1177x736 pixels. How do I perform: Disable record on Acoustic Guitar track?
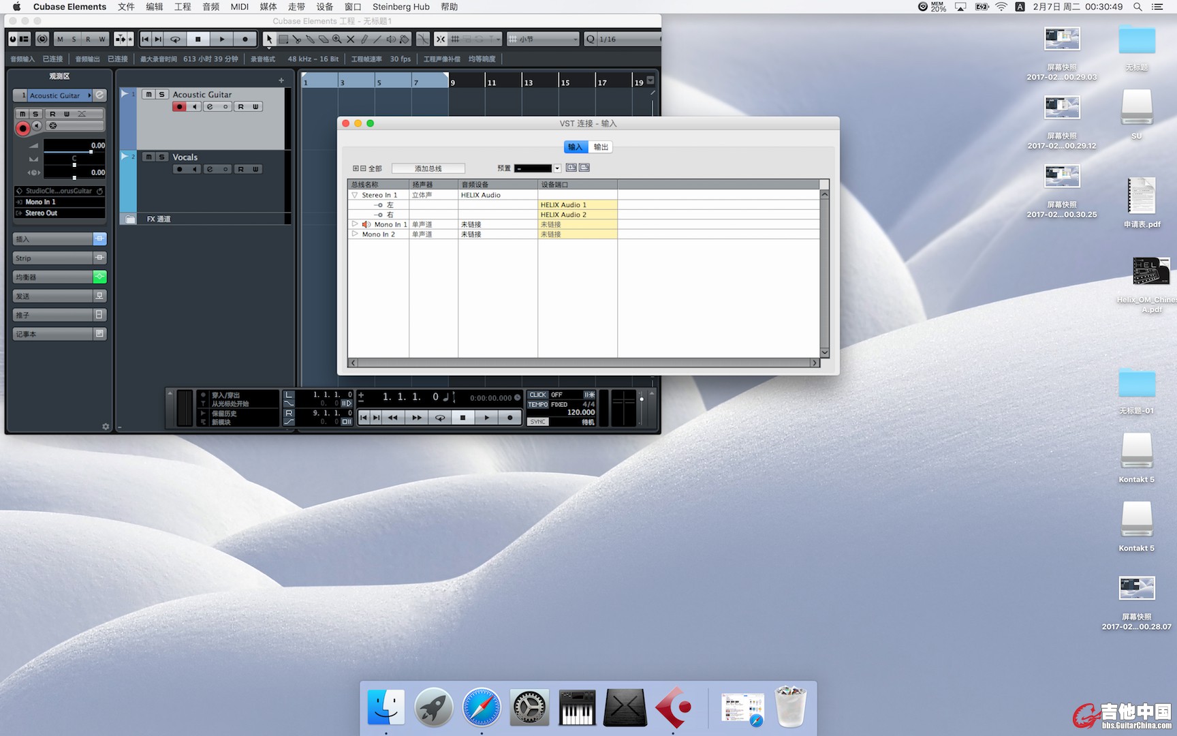pyautogui.click(x=180, y=107)
